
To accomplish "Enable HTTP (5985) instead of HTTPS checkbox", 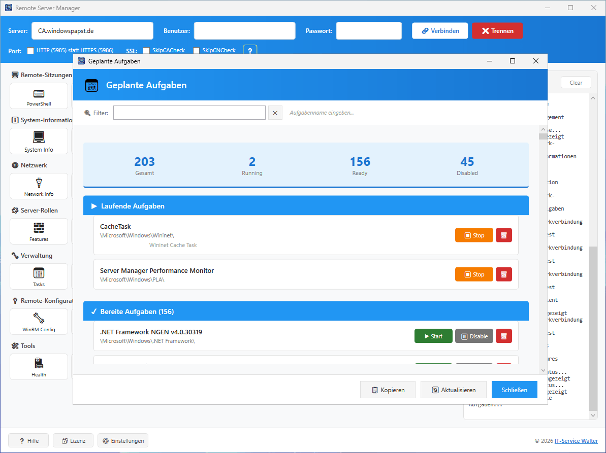I will [x=30, y=51].
